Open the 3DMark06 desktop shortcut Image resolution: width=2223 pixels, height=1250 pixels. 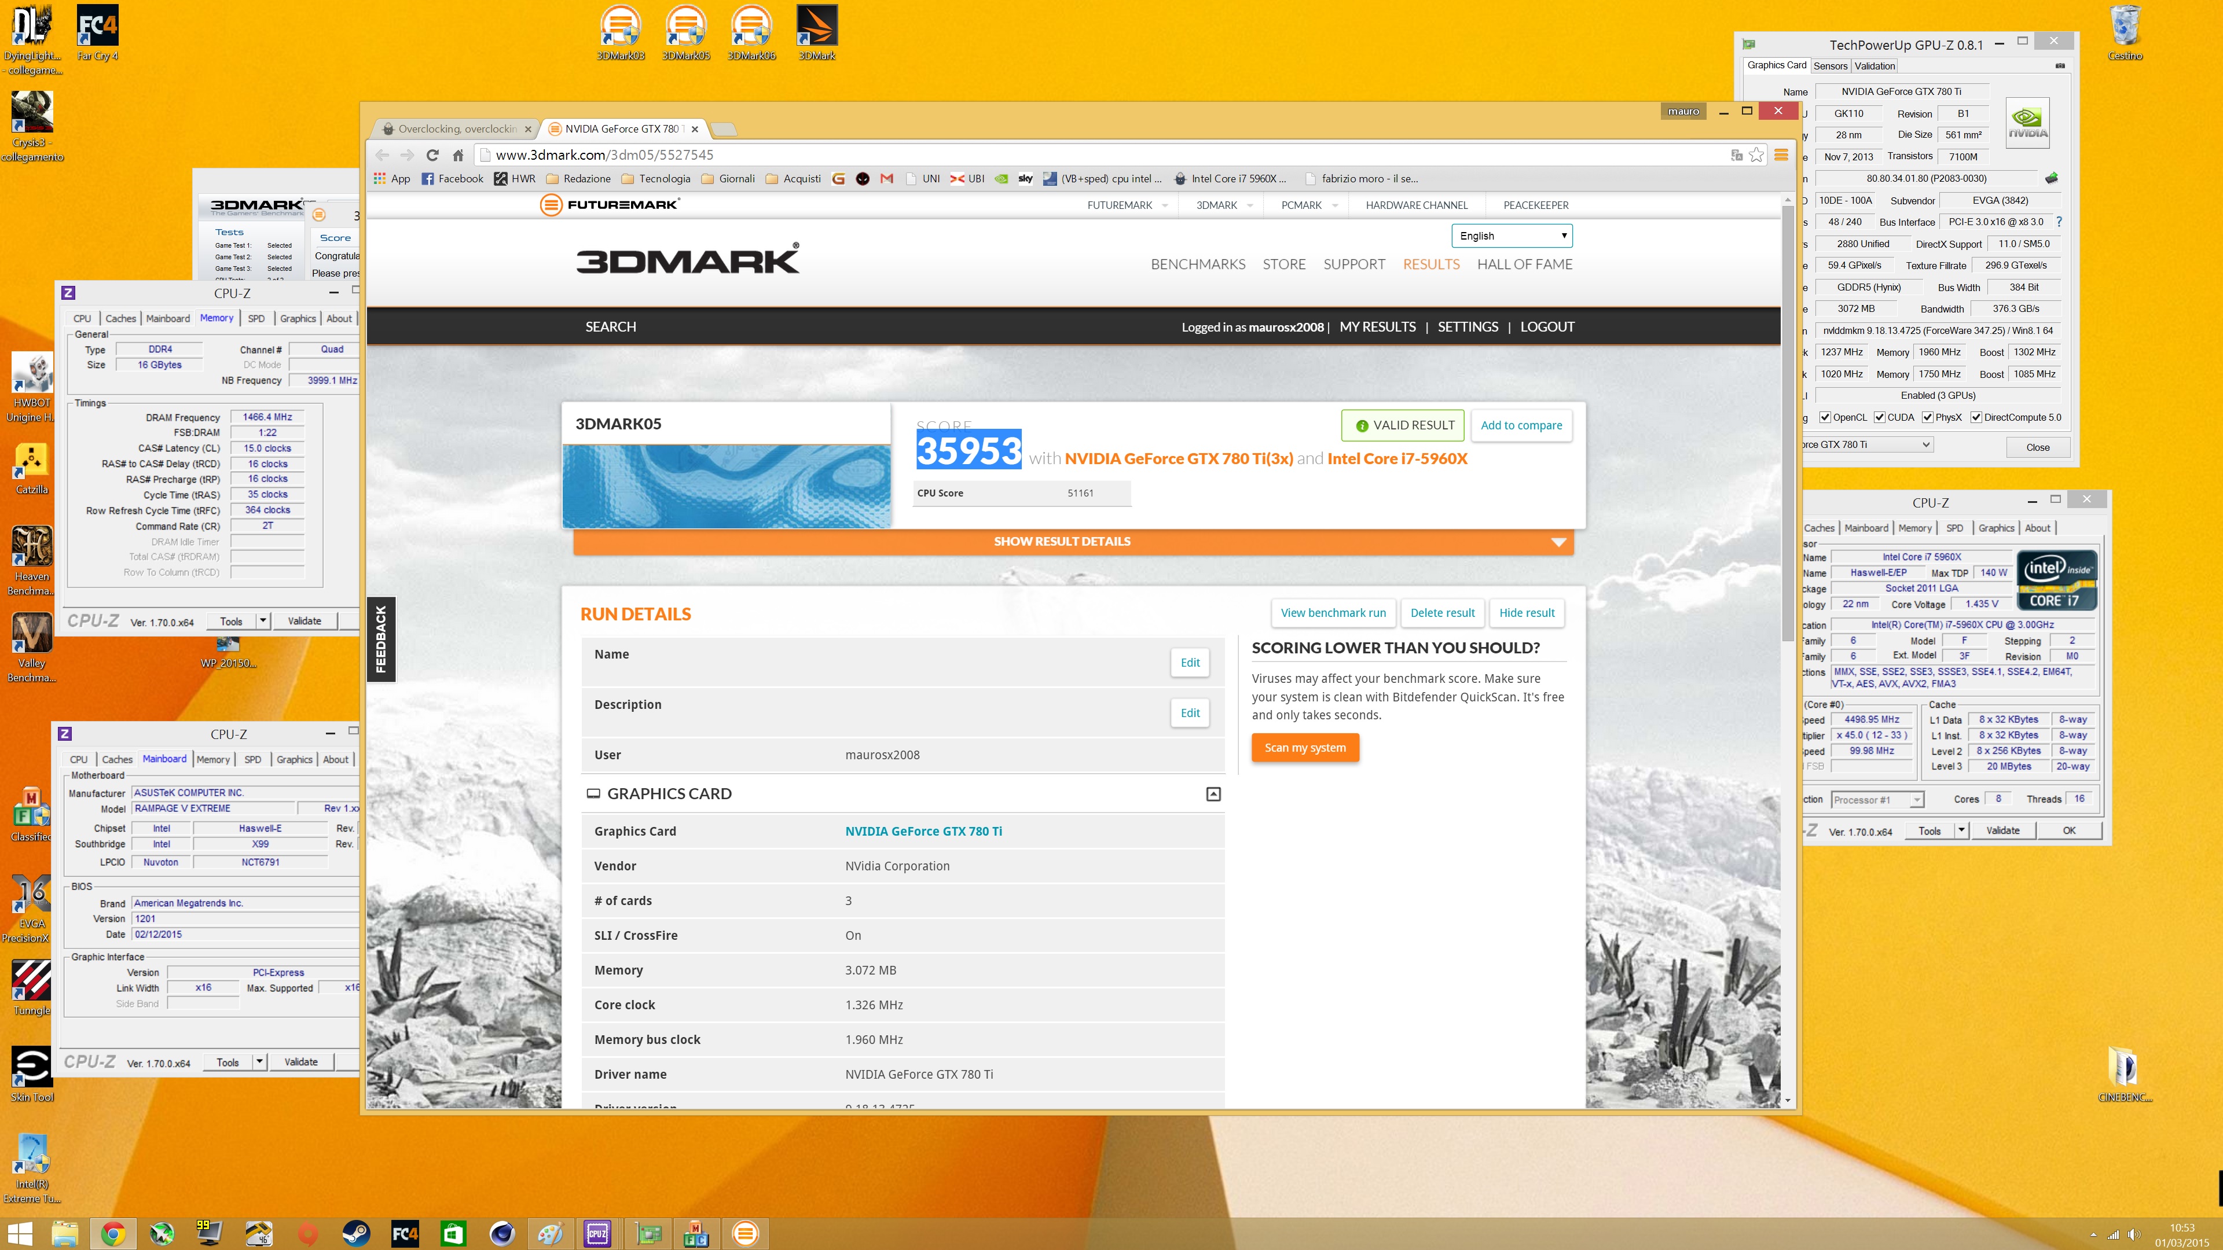coord(751,33)
